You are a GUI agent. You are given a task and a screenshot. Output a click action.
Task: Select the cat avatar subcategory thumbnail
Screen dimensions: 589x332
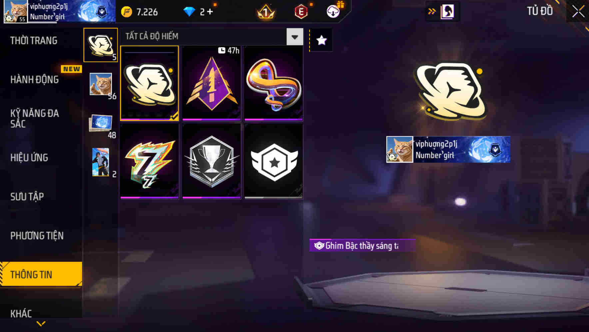click(x=101, y=84)
